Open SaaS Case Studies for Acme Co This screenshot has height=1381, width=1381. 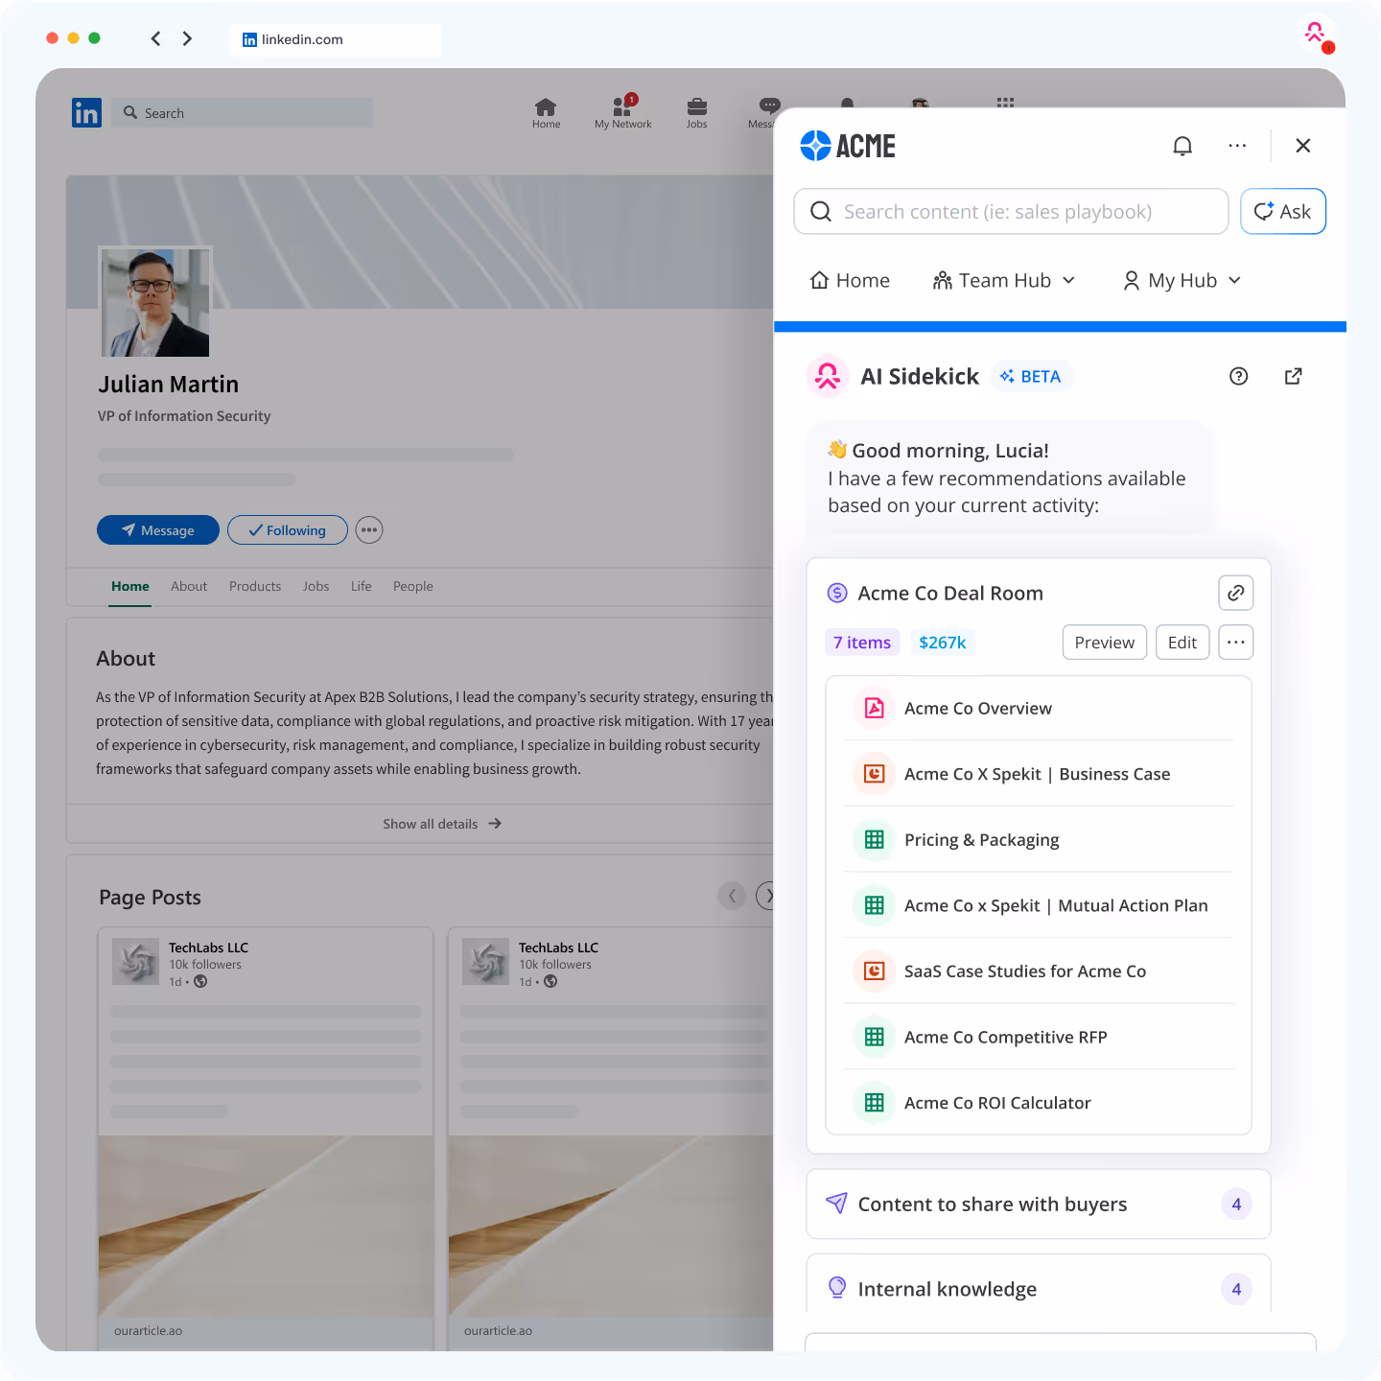1039,971
